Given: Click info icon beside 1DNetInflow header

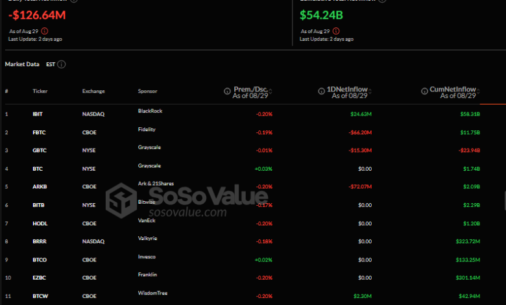Looking at the screenshot, I should [x=321, y=91].
